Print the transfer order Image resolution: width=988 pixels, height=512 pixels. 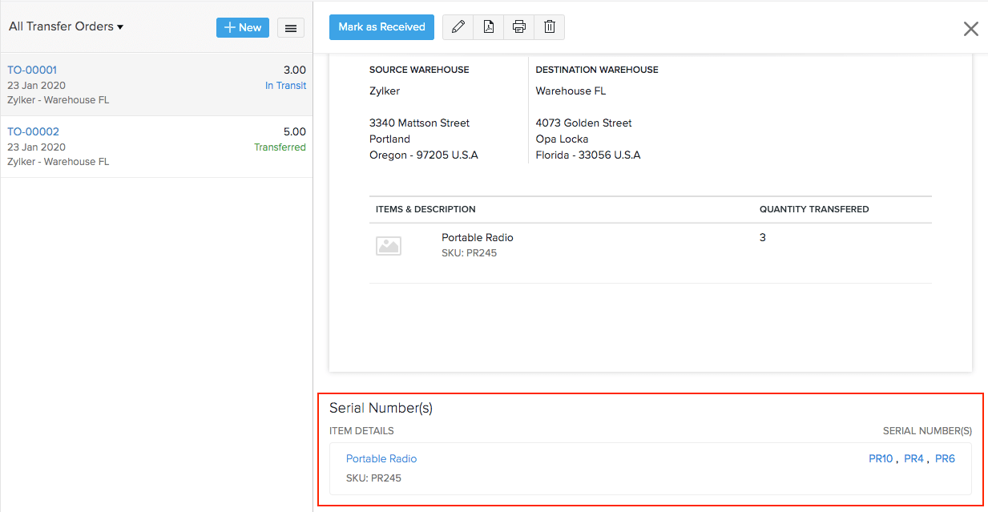[x=518, y=26]
